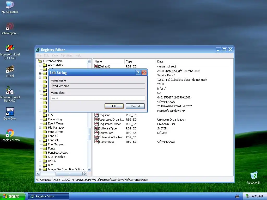Expand the HotFix tree node
Screen dimensions: 267x200
point(40,161)
